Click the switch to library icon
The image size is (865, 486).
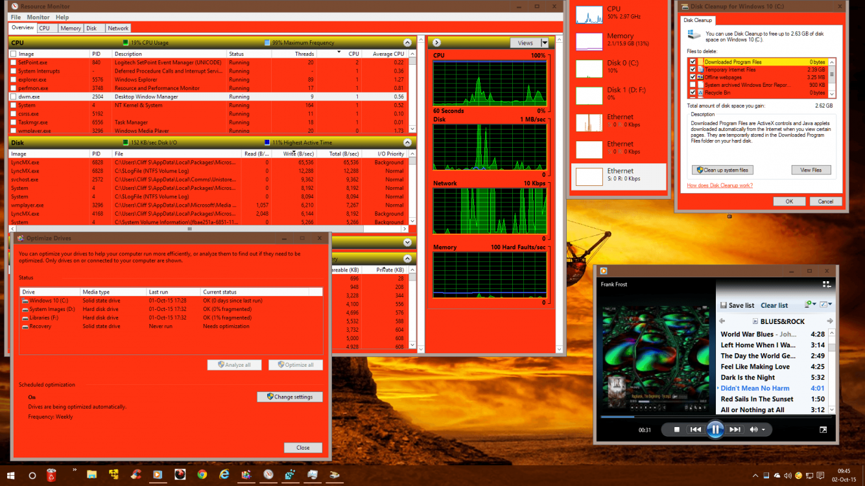click(827, 284)
